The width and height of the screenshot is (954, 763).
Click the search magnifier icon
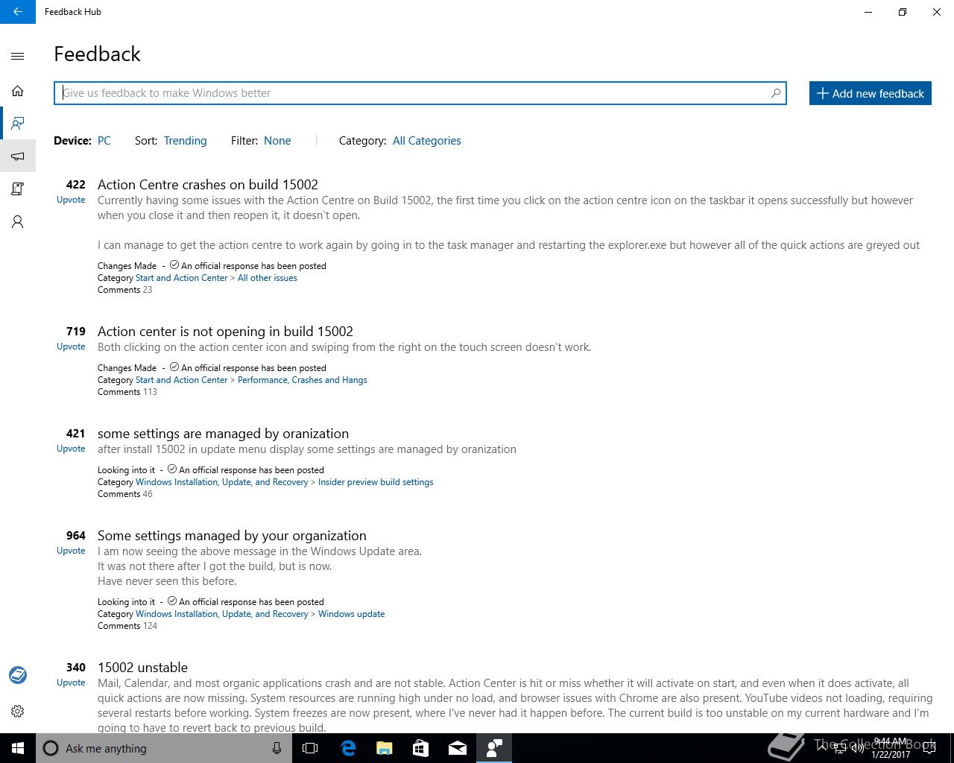[776, 93]
